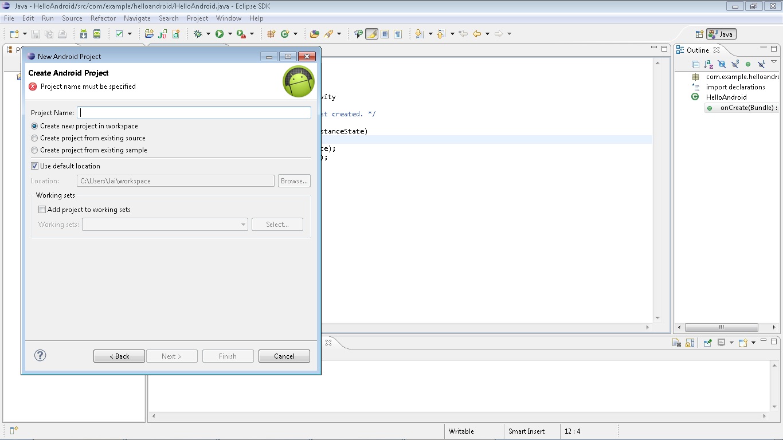Image resolution: width=783 pixels, height=440 pixels.
Task: Click the Next Annotation arrow icon
Action: pyautogui.click(x=419, y=34)
